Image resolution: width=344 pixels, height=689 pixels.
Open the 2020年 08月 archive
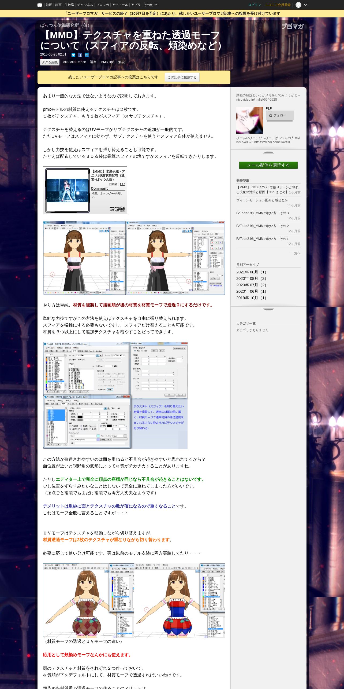[252, 278]
